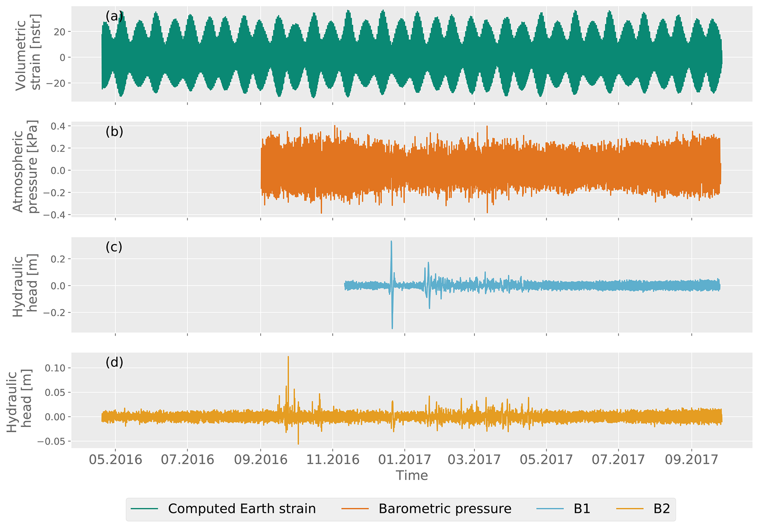Click the 01.2017 x-axis tick label
759x528 pixels.
405,460
